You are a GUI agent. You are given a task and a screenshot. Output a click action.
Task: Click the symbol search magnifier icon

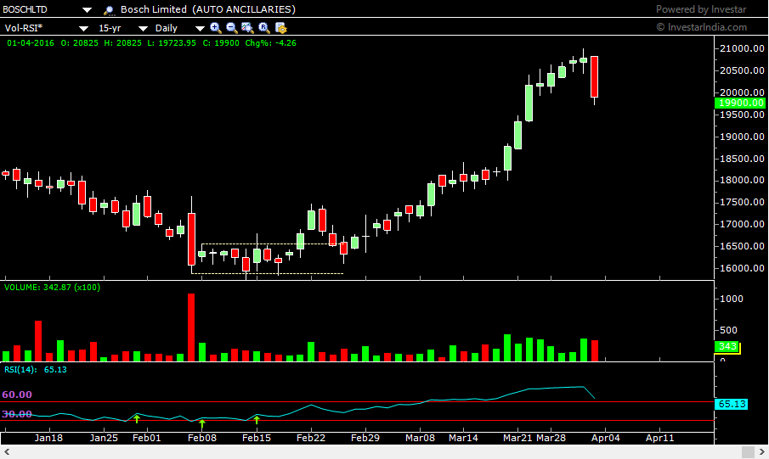click(109, 10)
